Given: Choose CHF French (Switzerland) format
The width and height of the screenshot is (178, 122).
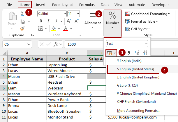Looking at the screenshot, I should point(142,102).
